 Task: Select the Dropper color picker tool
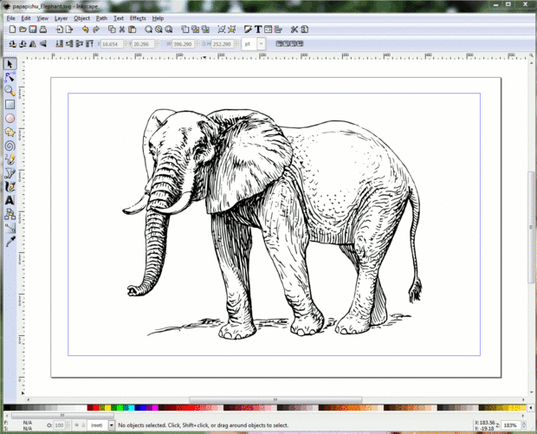tap(10, 242)
